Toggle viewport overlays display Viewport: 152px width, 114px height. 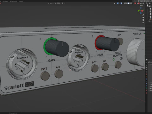(x=121, y=3)
